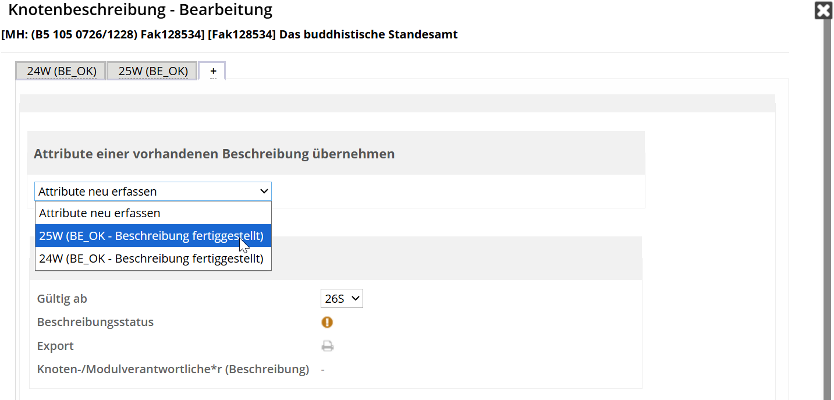
Task: Click the Export printer icon
Action: [x=328, y=346]
